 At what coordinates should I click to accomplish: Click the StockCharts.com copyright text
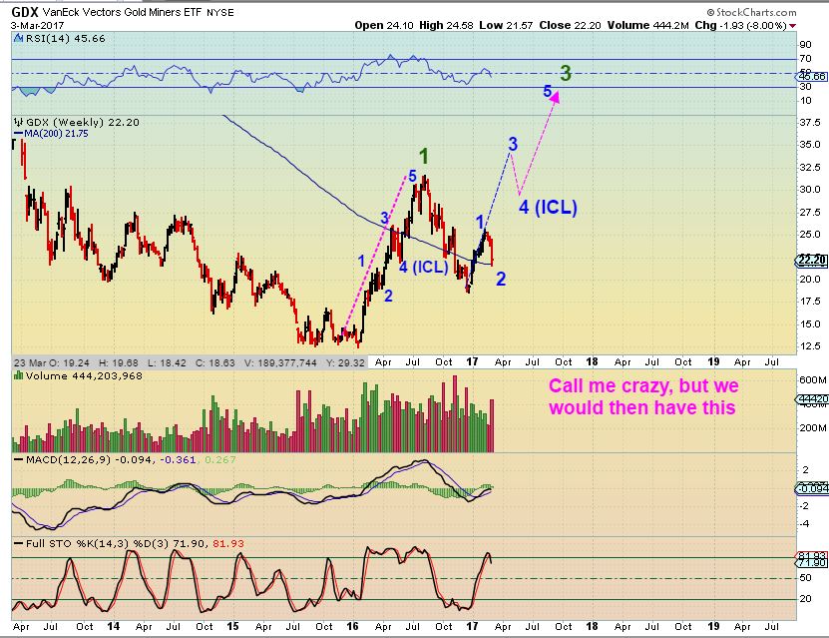click(751, 12)
